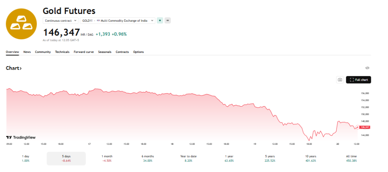Click the 148,000 price axis label
Image resolution: width=388 pixels, height=172 pixels.
(365, 121)
